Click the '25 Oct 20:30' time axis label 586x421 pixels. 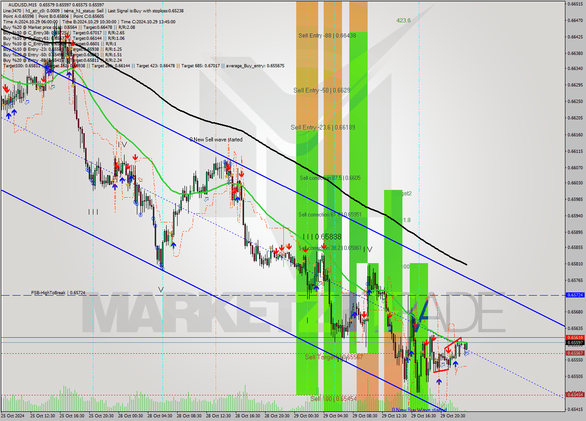point(101,416)
